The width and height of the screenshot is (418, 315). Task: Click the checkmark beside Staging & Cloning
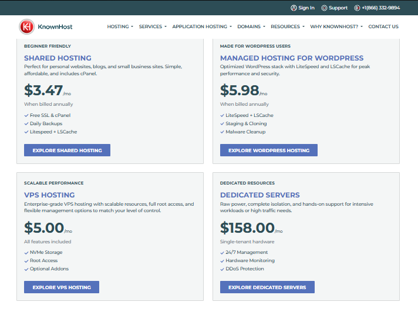coord(222,124)
